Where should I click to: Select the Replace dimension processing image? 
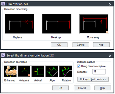19,24
